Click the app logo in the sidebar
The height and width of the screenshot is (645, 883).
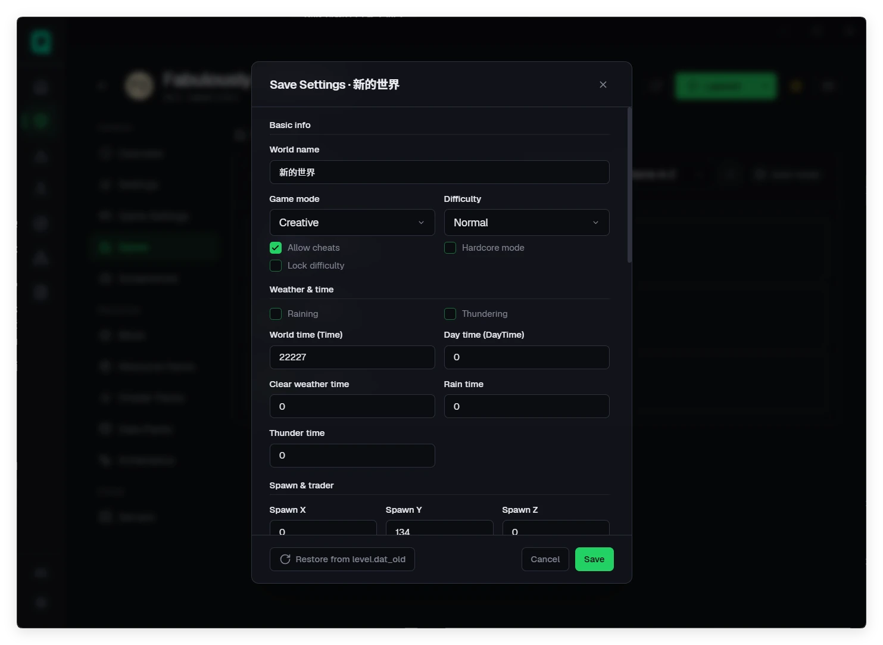(x=41, y=41)
